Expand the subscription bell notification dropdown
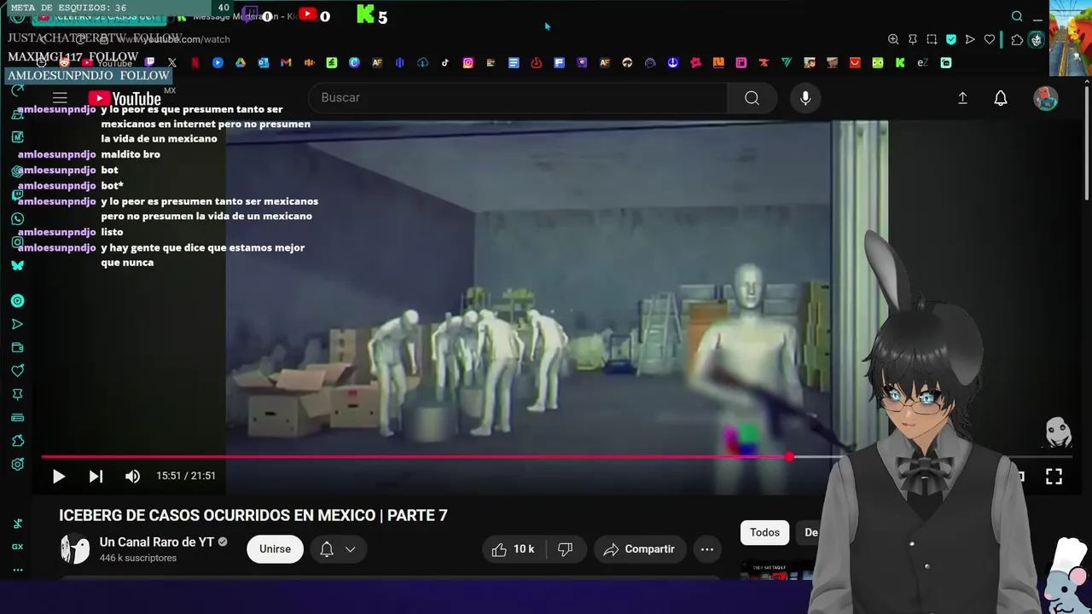 (x=338, y=549)
